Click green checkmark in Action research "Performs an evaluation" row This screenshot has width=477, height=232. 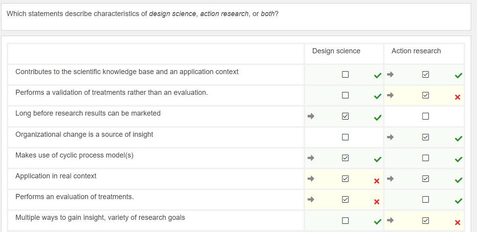[x=458, y=201]
